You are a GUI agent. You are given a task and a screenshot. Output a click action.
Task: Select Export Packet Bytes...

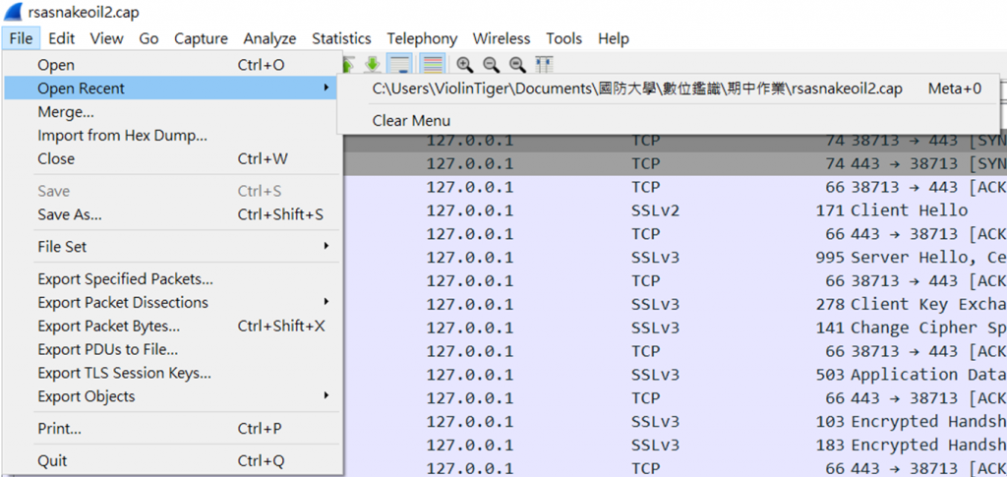tap(171, 327)
